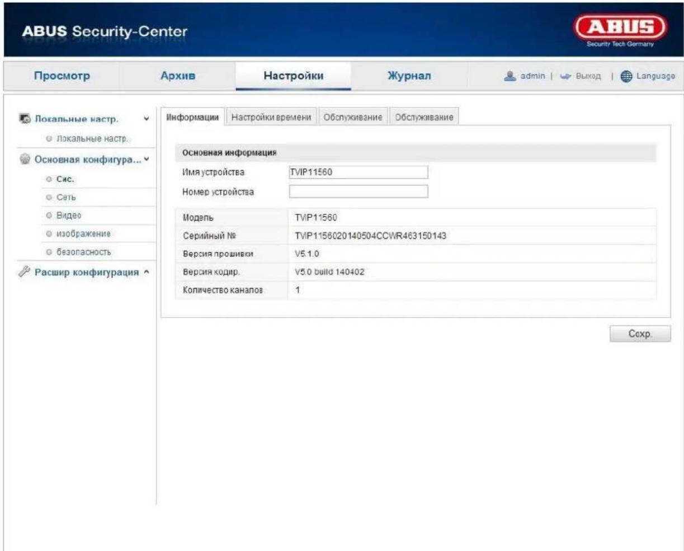Collapse the Локальные настр. section chevron

pos(147,119)
